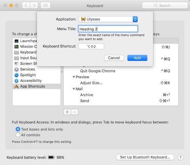Select Accessibility icon

coord(16,81)
